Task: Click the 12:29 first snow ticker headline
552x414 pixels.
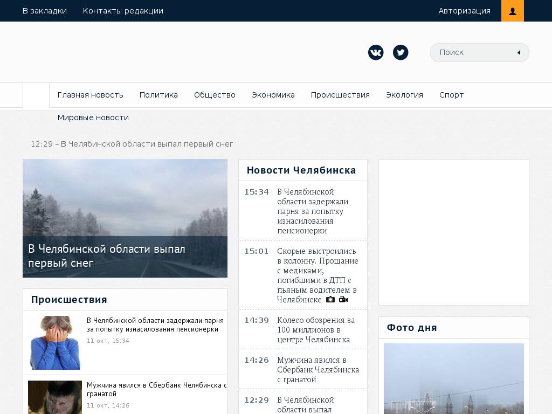Action: pyautogui.click(x=132, y=144)
